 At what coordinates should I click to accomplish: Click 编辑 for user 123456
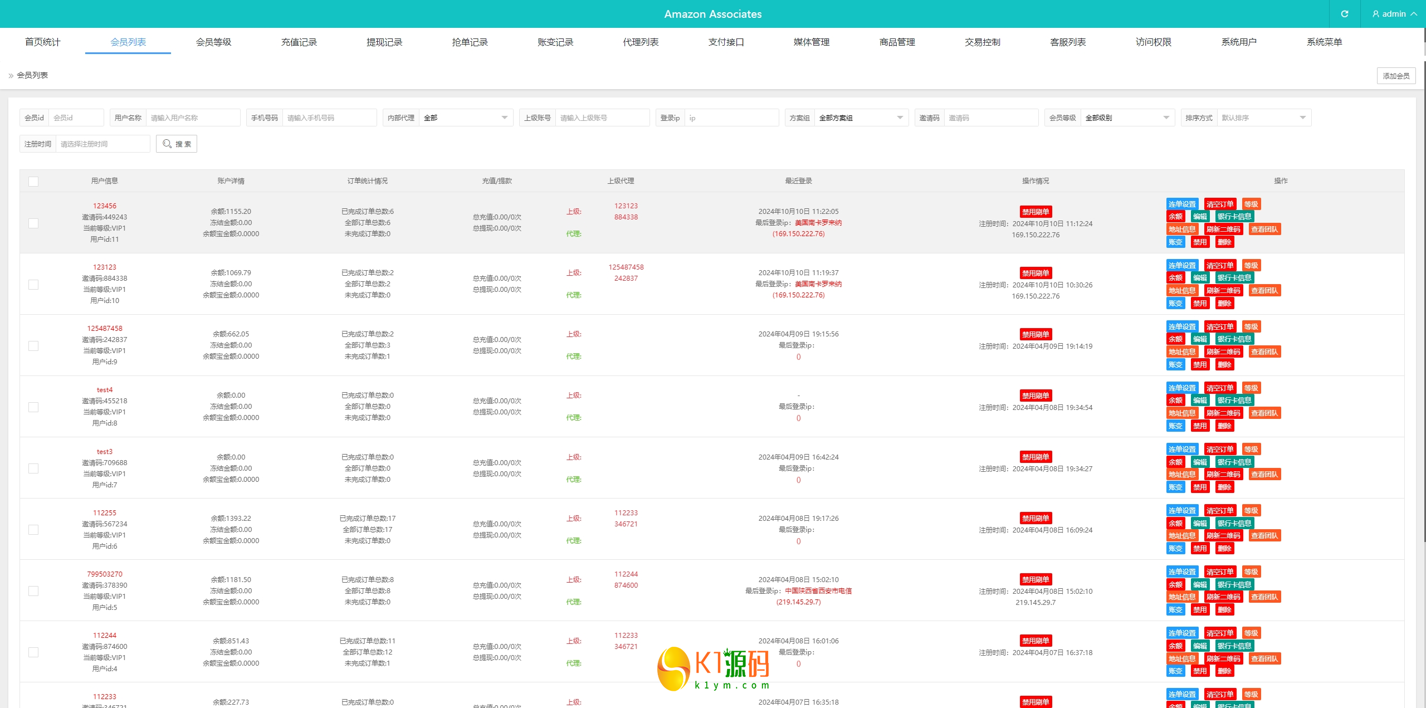tap(1200, 217)
